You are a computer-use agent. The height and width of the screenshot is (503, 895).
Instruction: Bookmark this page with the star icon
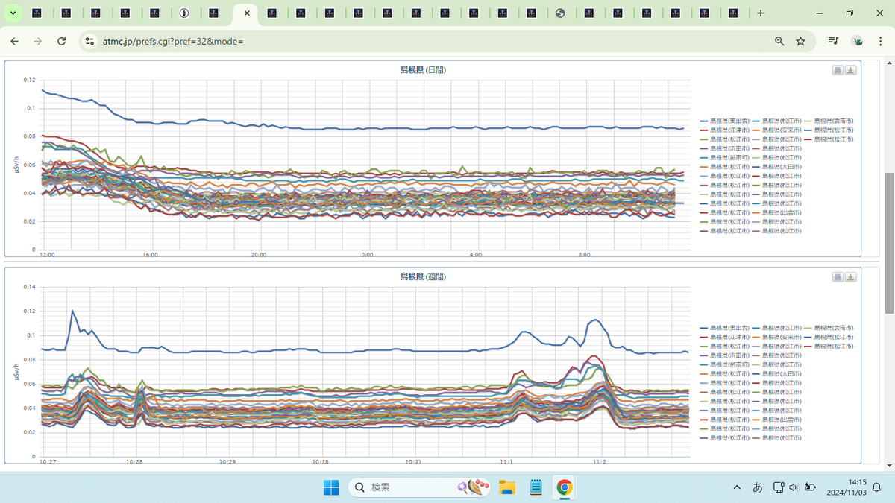pyautogui.click(x=801, y=41)
